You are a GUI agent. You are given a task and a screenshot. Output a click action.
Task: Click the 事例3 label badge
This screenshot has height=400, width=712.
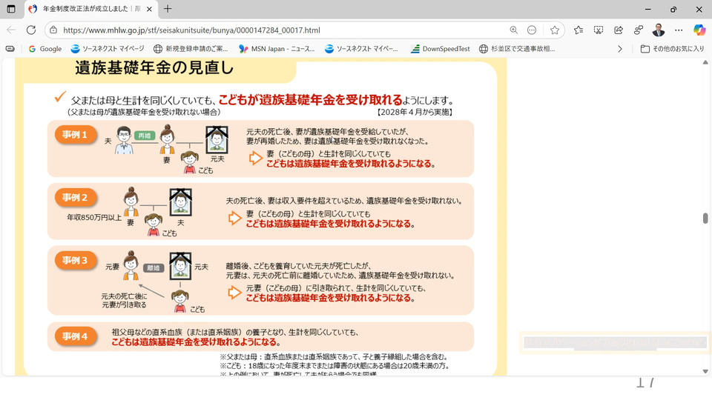tap(76, 260)
